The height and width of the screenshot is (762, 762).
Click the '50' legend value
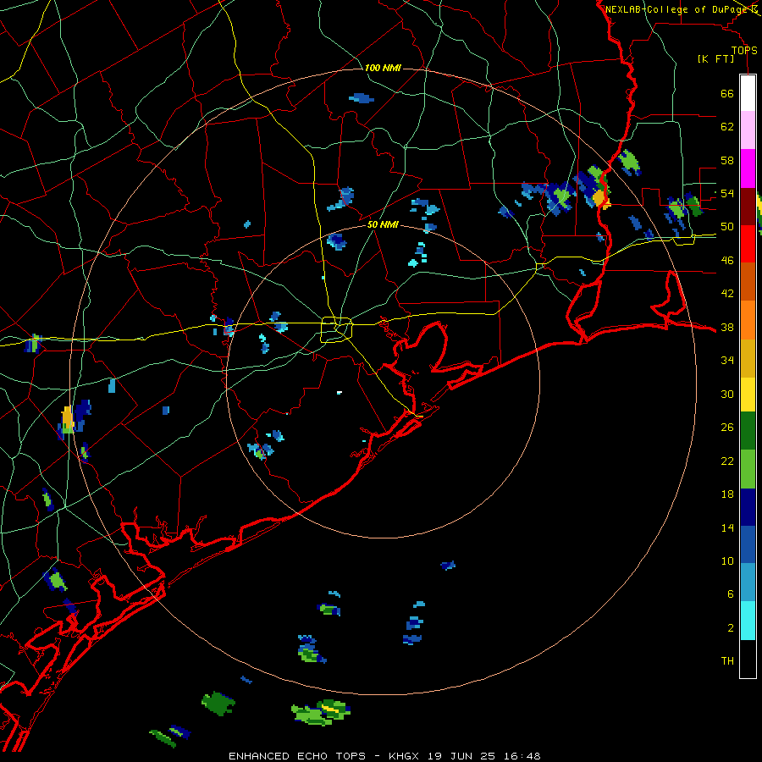tap(727, 226)
